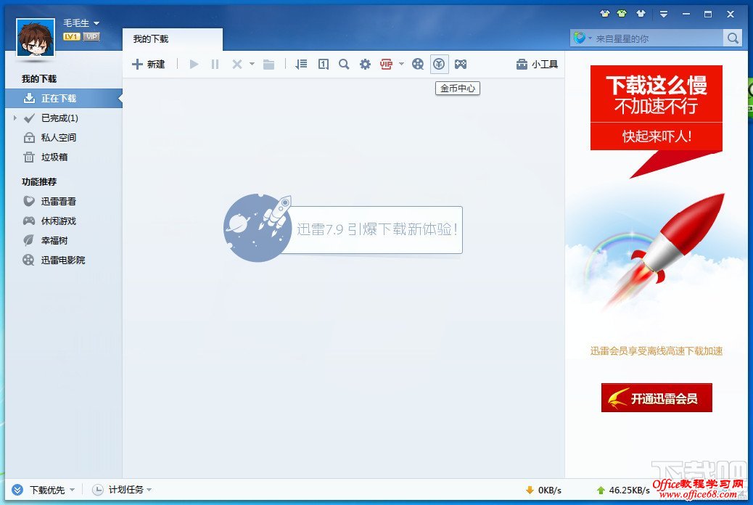
Task: Click the search box 来自星星的你
Action: point(657,38)
